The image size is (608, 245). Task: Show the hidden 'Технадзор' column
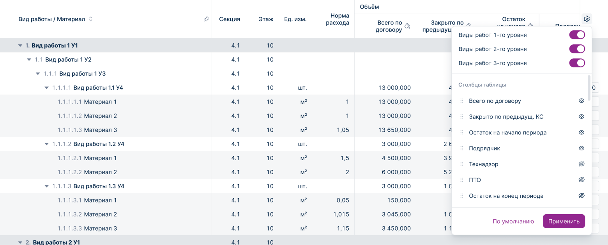click(581, 164)
